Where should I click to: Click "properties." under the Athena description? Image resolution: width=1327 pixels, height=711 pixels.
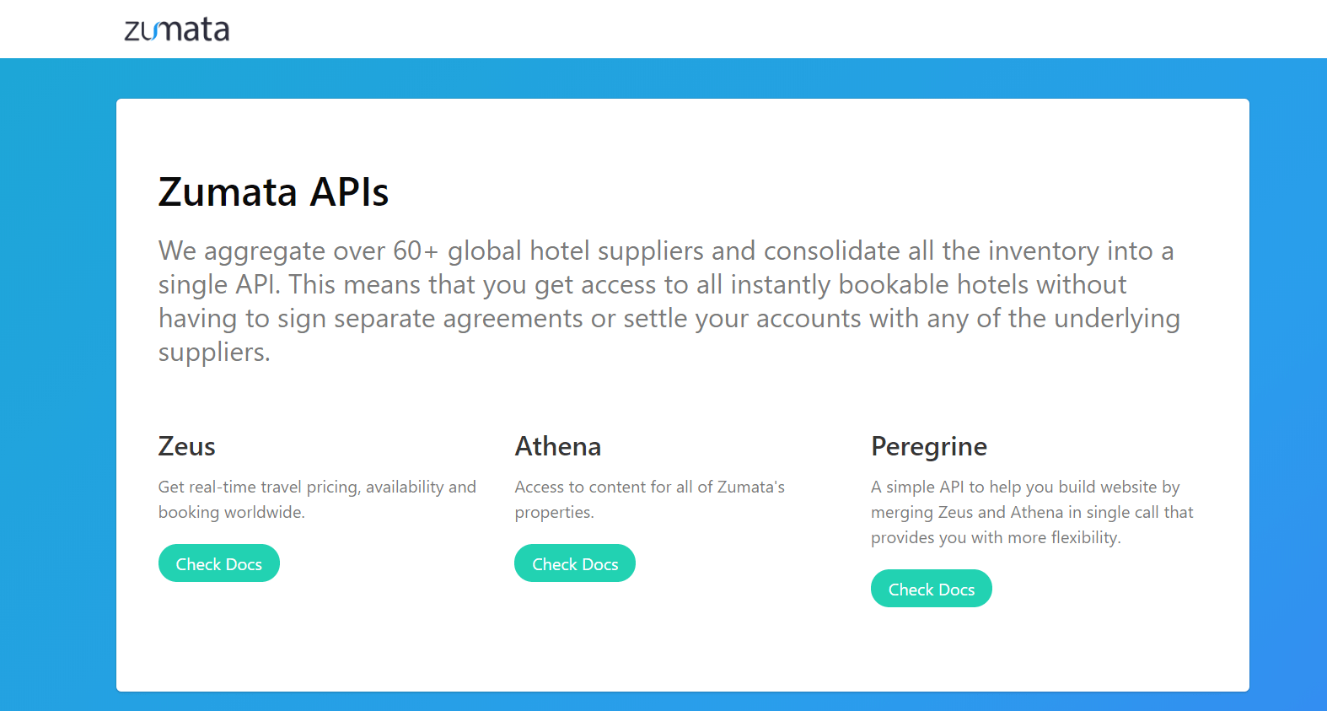[x=555, y=513]
